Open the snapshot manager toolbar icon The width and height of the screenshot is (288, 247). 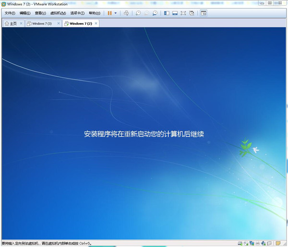[155, 13]
